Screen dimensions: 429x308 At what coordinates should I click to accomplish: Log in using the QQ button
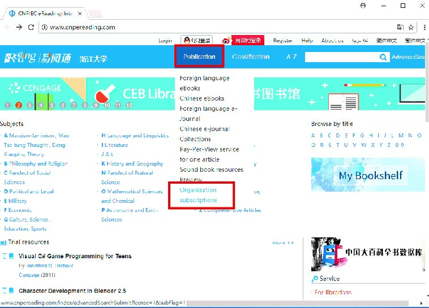(196, 41)
